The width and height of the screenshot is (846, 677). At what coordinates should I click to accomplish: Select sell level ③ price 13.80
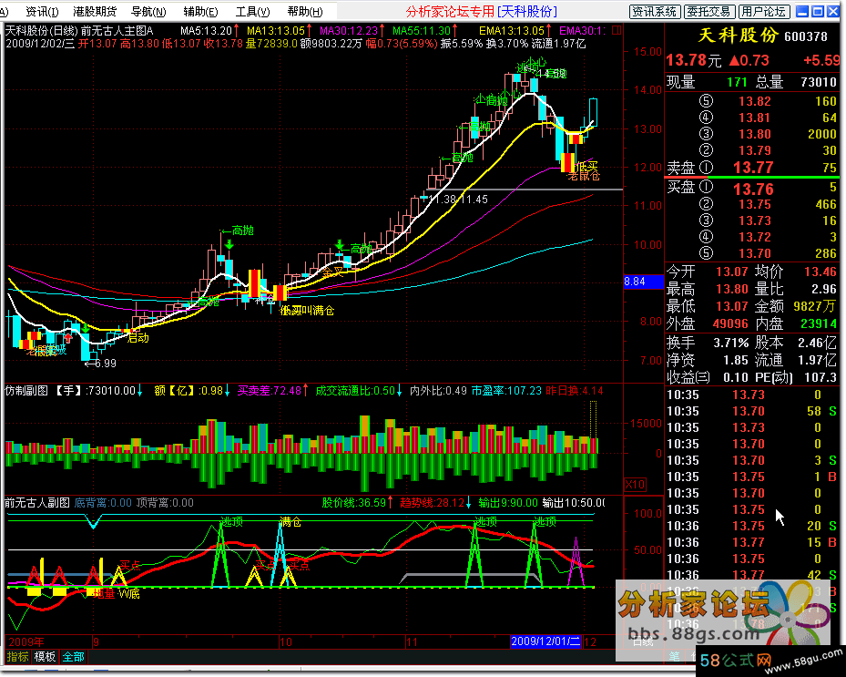coord(754,134)
